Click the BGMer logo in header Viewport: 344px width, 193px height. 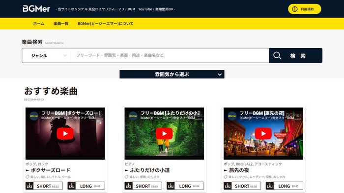tap(36, 9)
